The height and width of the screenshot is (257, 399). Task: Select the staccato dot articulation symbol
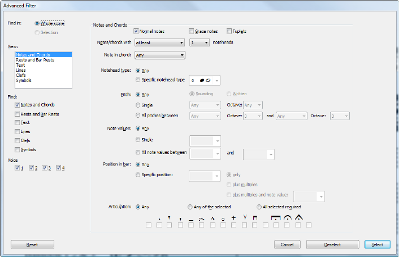click(159, 219)
